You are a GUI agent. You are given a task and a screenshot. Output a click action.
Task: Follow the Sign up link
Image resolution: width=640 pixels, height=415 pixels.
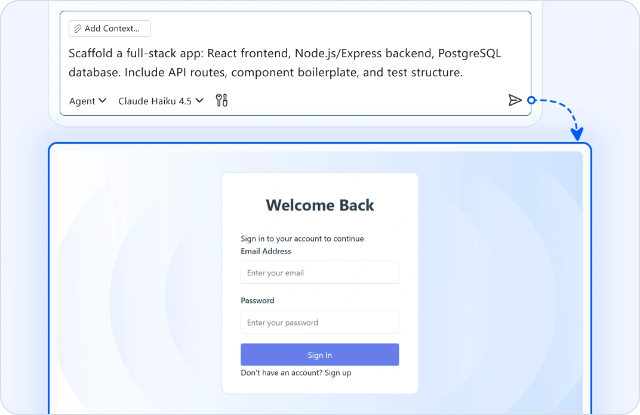click(338, 373)
